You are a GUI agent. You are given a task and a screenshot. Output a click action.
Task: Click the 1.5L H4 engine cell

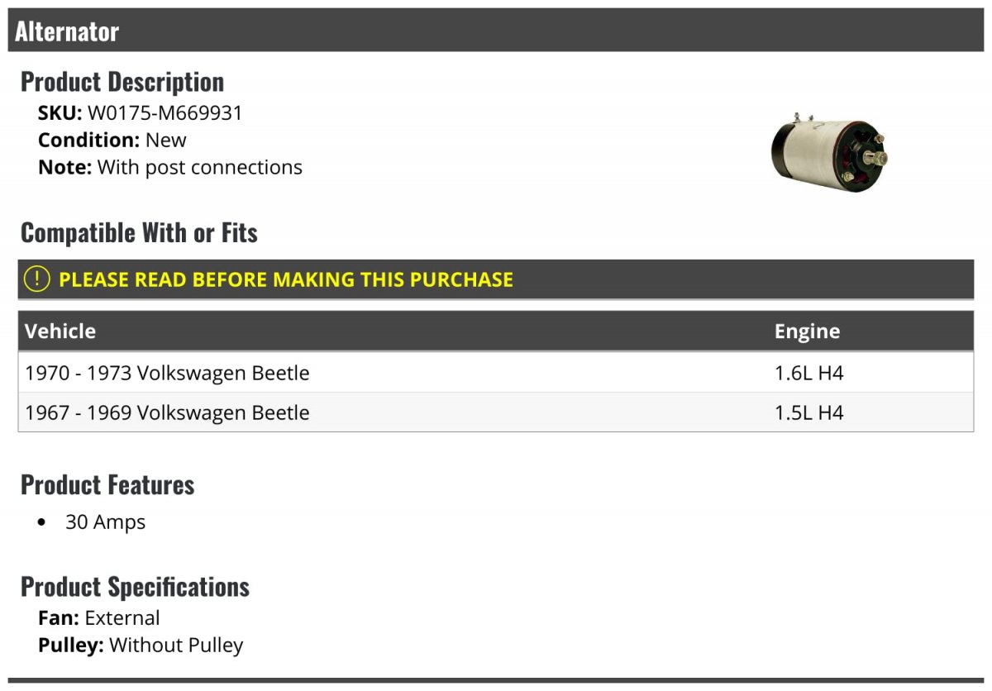coord(808,412)
